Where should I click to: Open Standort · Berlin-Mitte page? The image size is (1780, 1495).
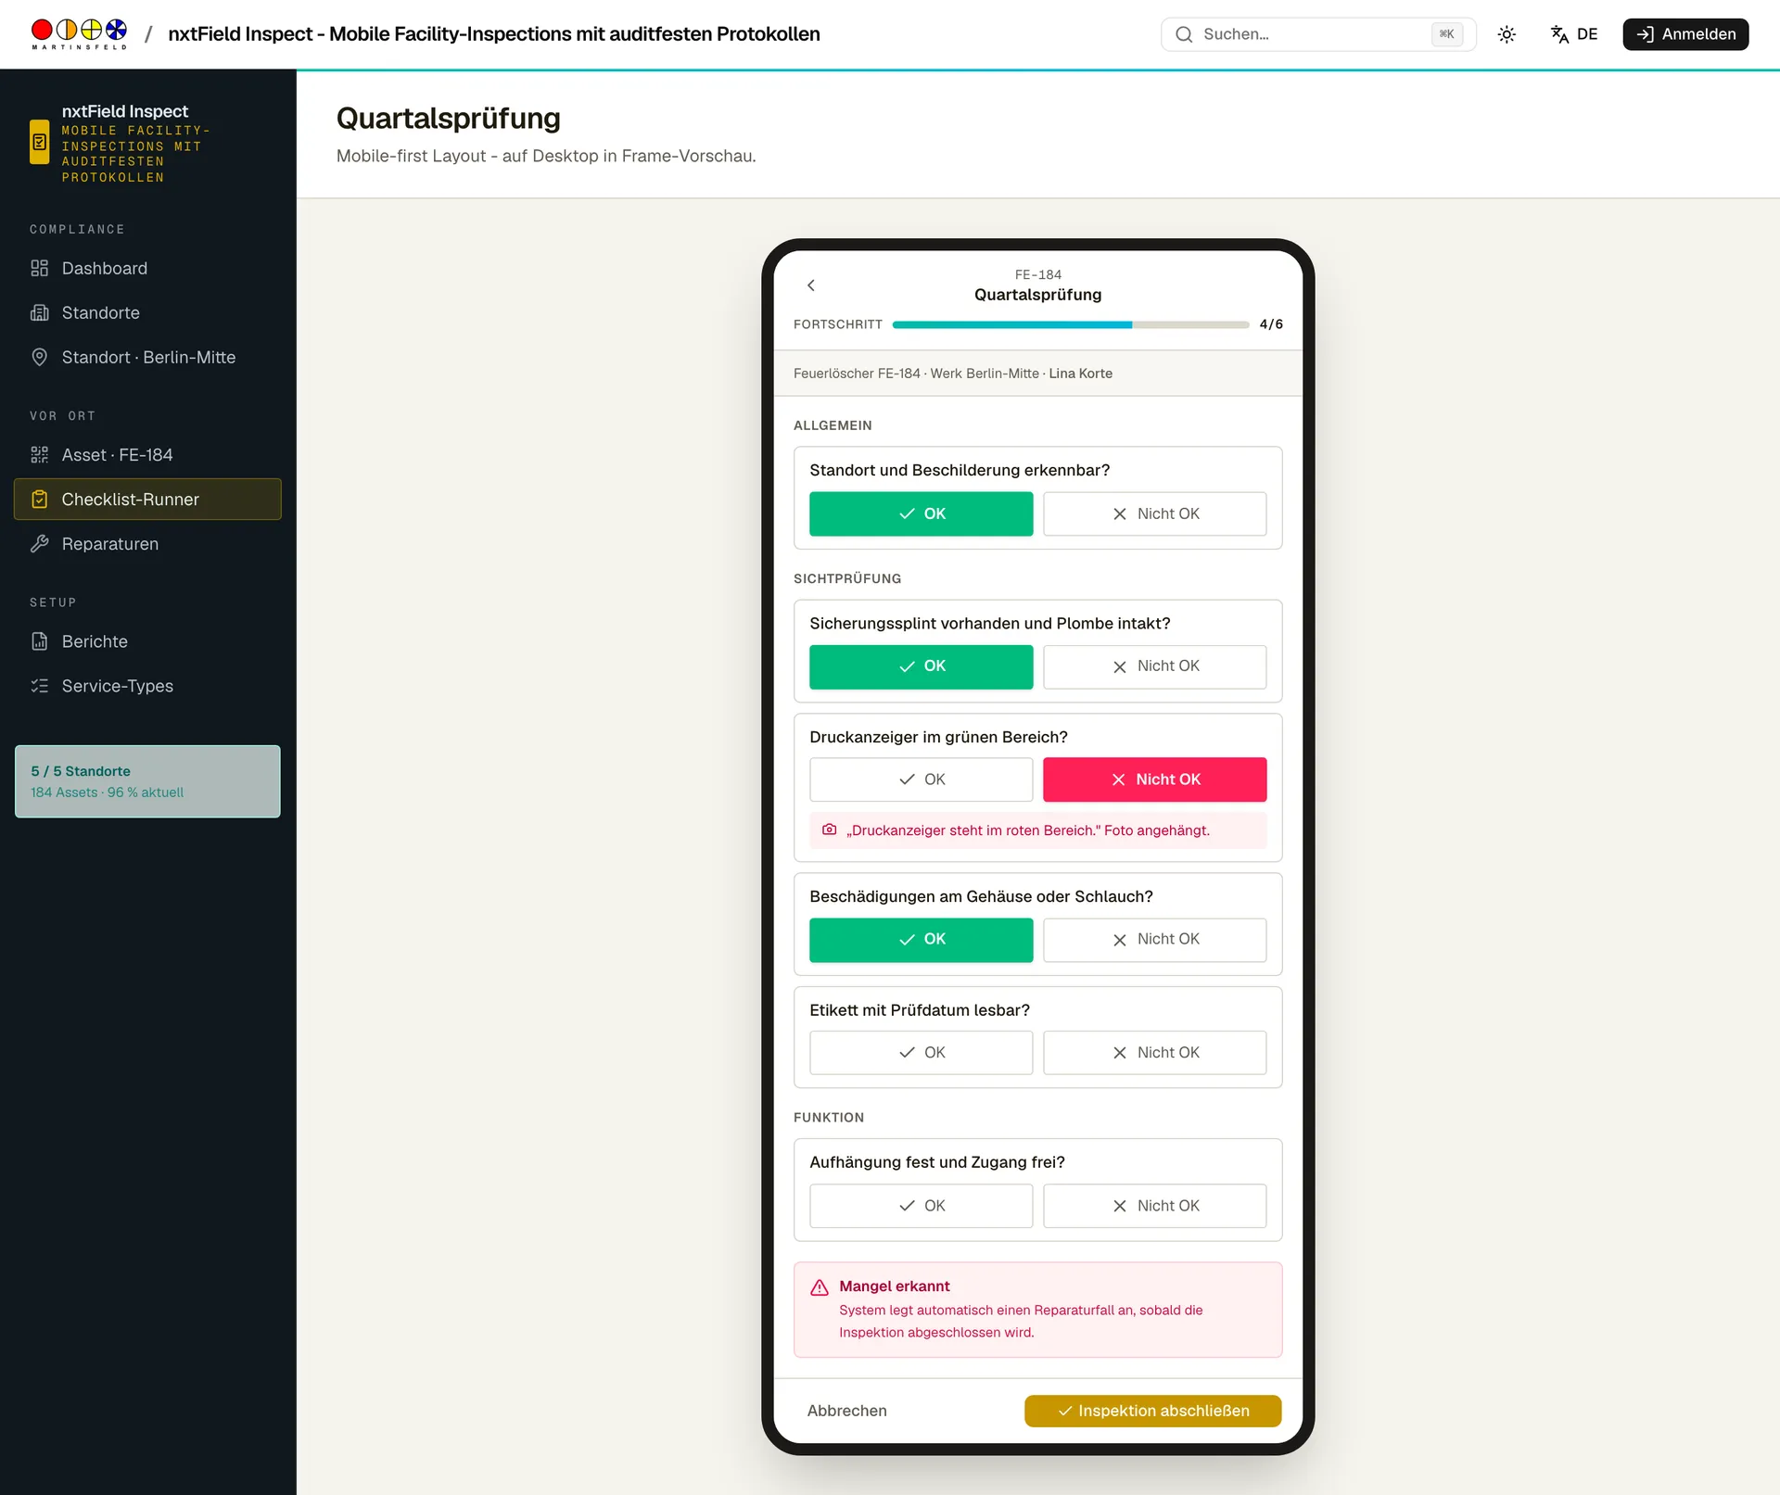click(147, 358)
